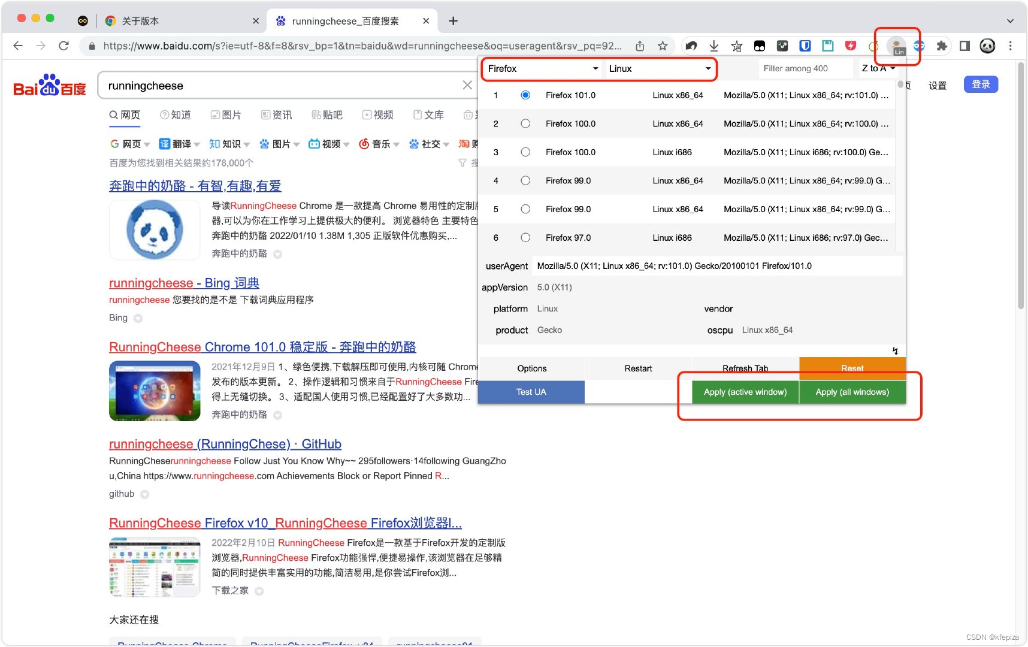
Task: Open the downloads extension icon
Action: click(714, 46)
